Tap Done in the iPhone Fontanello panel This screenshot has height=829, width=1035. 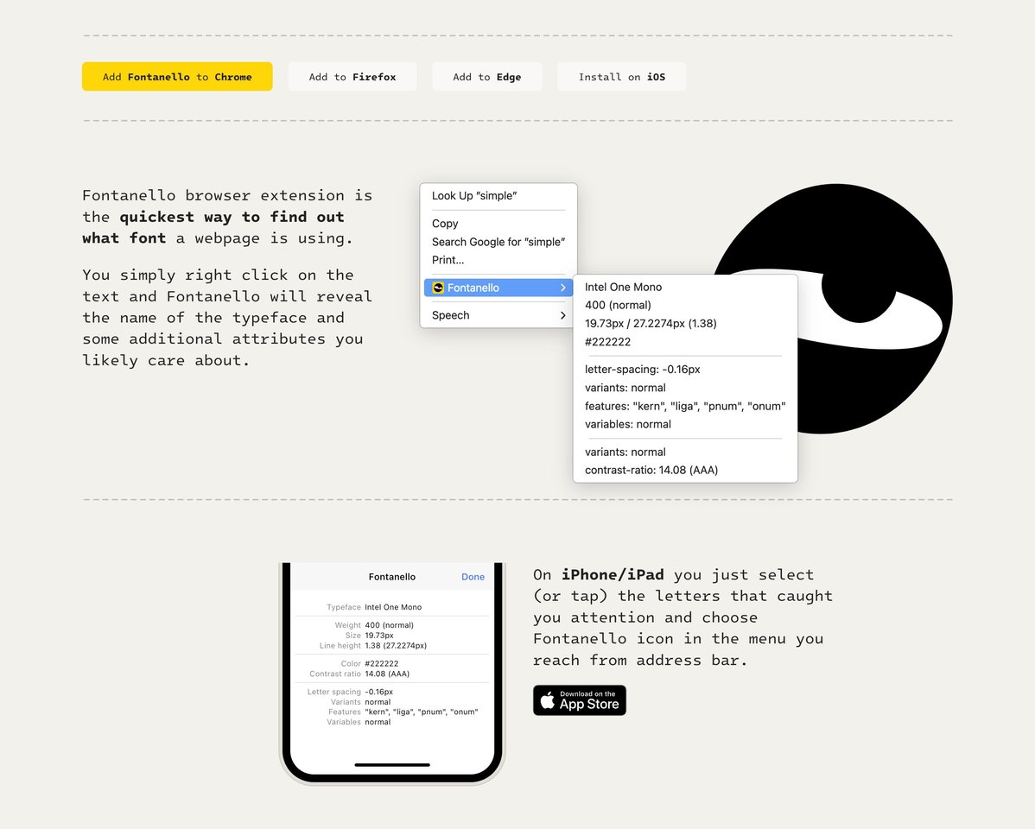[473, 577]
